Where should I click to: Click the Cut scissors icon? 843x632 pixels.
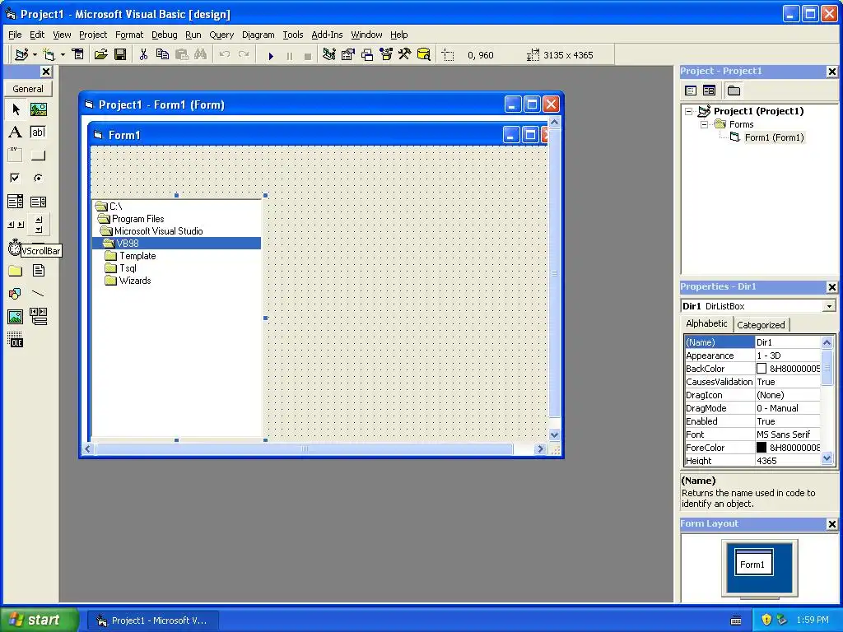tap(143, 54)
